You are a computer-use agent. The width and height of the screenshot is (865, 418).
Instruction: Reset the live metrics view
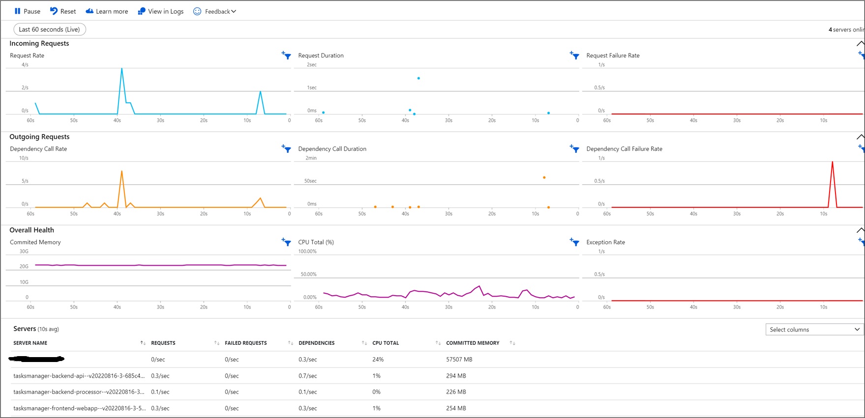[63, 11]
